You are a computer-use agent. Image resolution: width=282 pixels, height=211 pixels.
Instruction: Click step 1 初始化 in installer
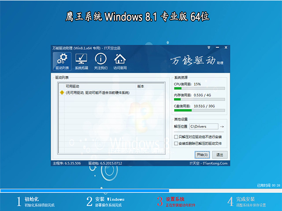coord(35,202)
